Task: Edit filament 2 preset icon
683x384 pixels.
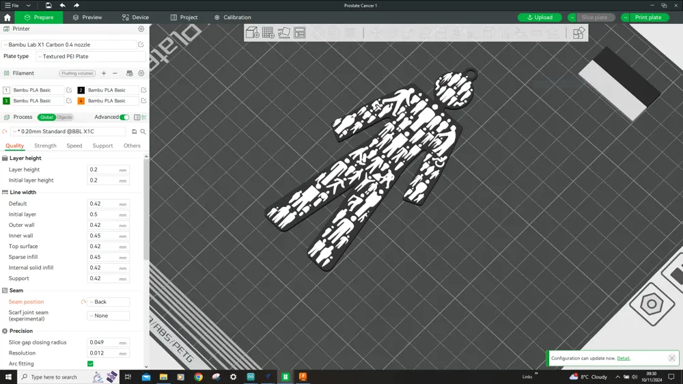Action: [x=143, y=90]
